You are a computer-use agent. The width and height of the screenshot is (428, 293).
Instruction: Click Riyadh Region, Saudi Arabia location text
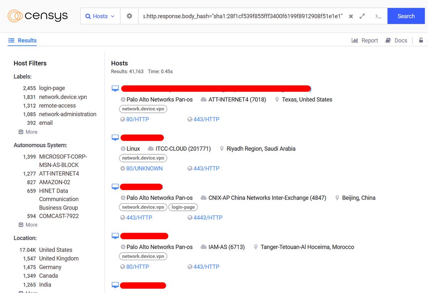tap(261, 149)
